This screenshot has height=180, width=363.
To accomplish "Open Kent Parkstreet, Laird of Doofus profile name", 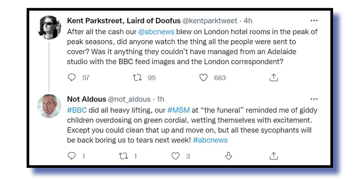I will click(x=124, y=21).
